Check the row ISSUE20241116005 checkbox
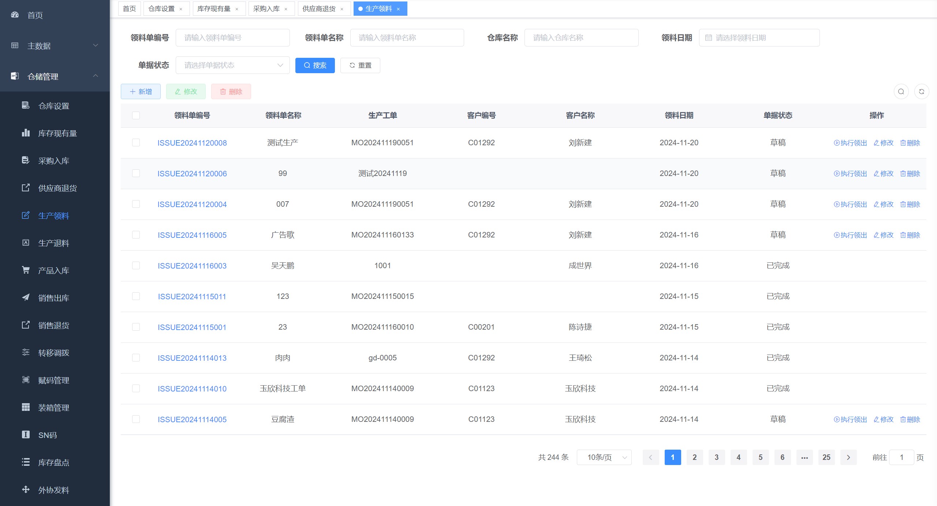937x506 pixels. [136, 235]
